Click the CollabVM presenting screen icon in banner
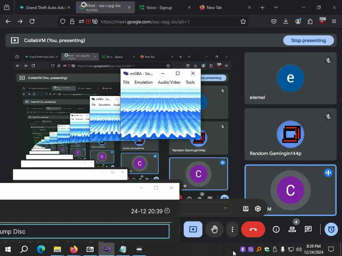Screen dimensions: 342x256 [15, 40]
